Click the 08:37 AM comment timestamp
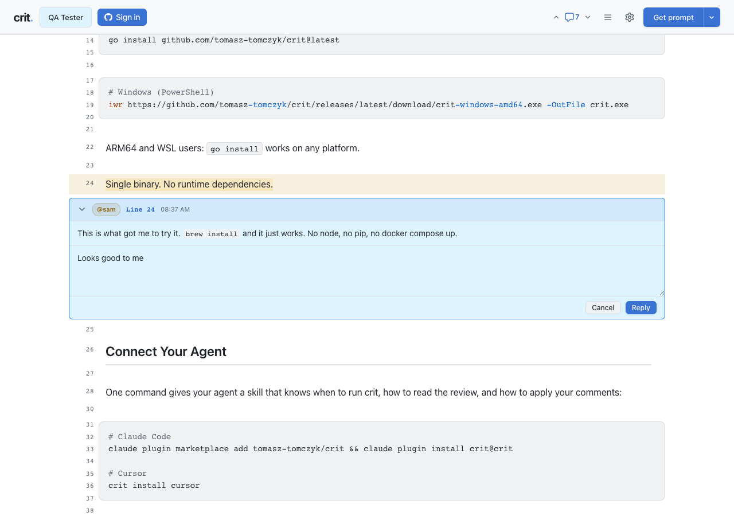734x516 pixels. click(175, 209)
